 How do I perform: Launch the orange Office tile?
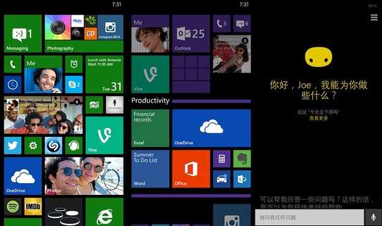click(191, 169)
